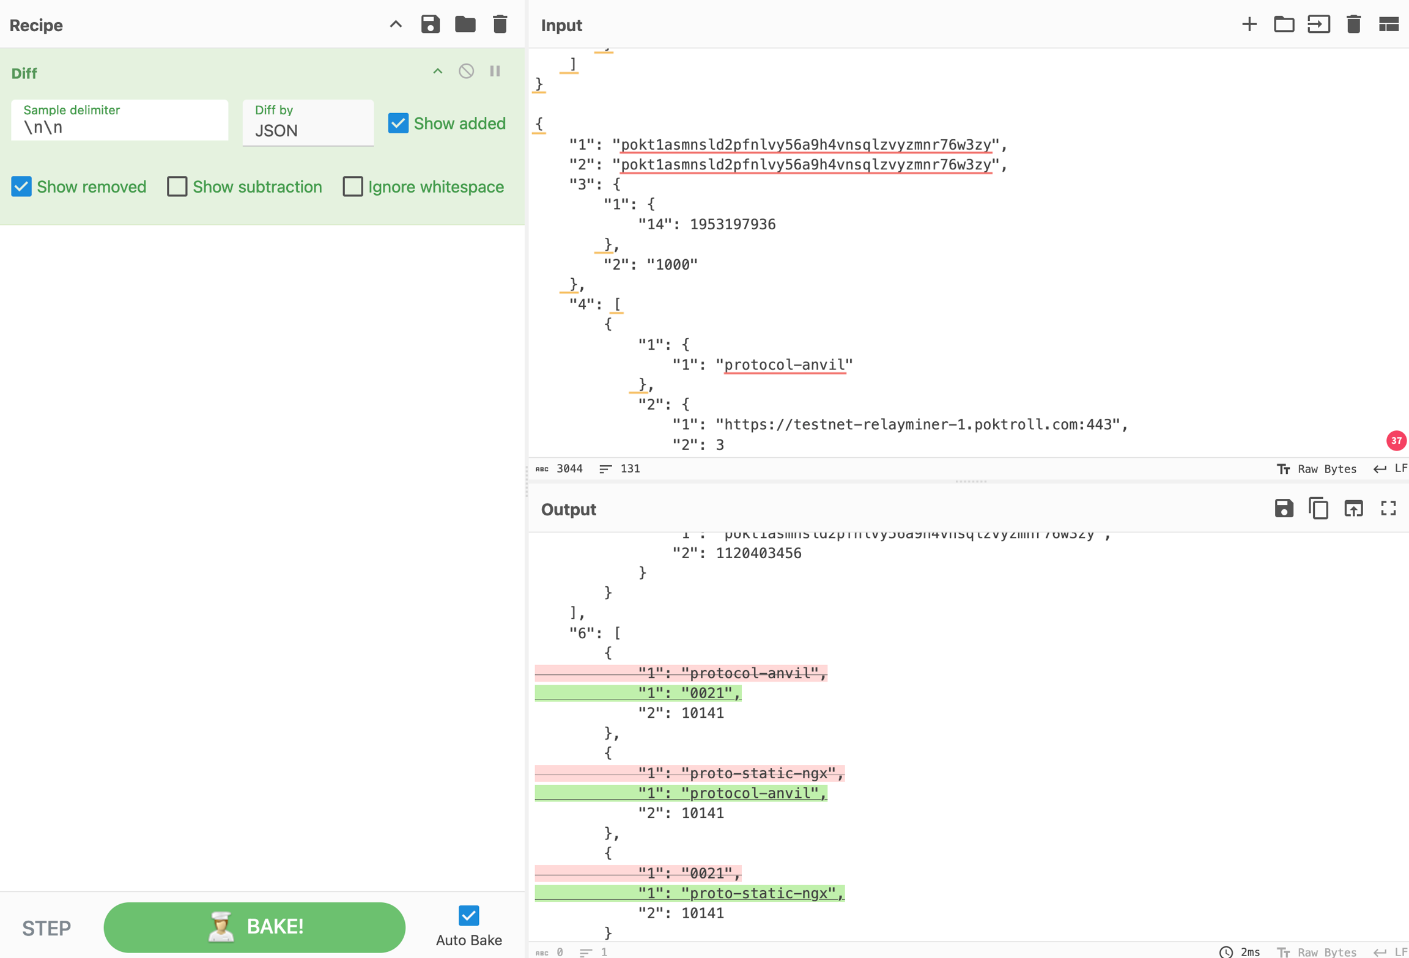
Task: Replace input with output icon
Action: 1353,509
